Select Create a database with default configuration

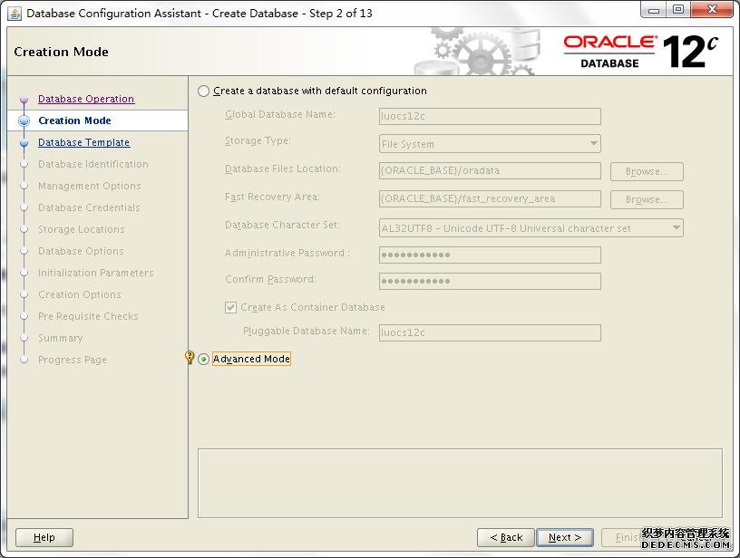pos(204,91)
